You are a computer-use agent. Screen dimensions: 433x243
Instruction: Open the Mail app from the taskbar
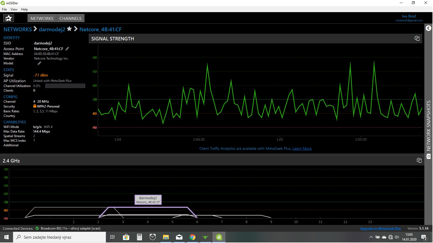(179, 237)
